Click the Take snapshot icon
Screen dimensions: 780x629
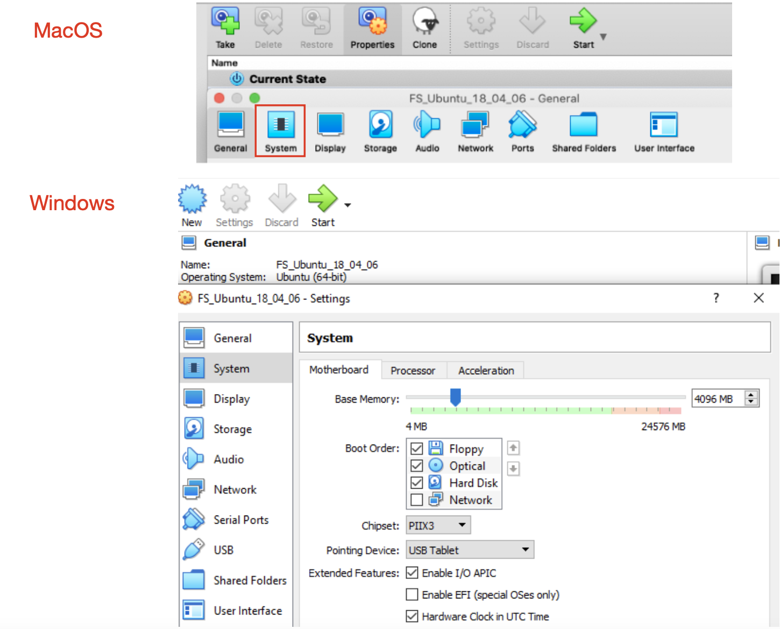click(x=225, y=22)
